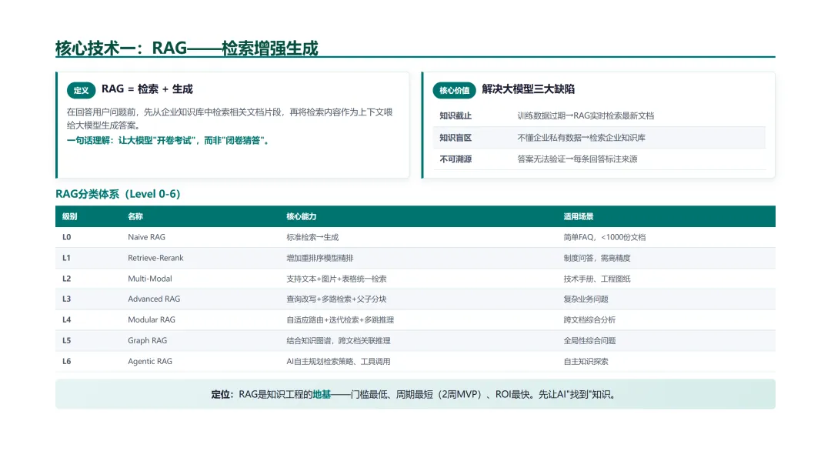Viewport: 831px width, 468px height.
Task: Select the '全局性综合问题' cell
Action: coord(589,341)
